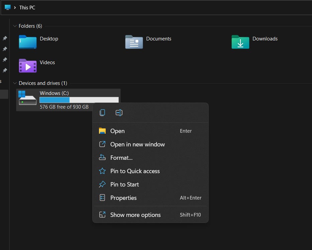Open the Documents folder icon

point(134,42)
